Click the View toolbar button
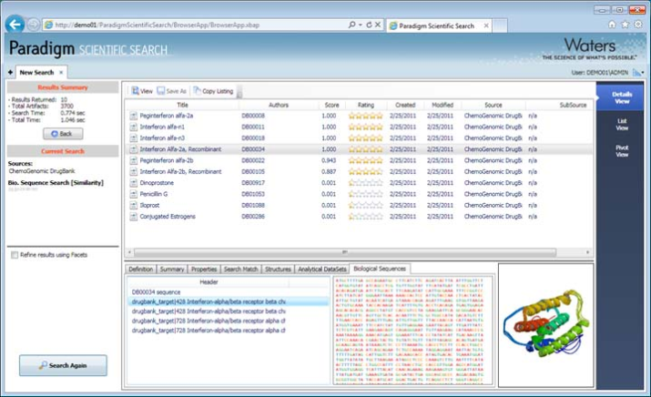This screenshot has width=651, height=397. pyautogui.click(x=142, y=91)
